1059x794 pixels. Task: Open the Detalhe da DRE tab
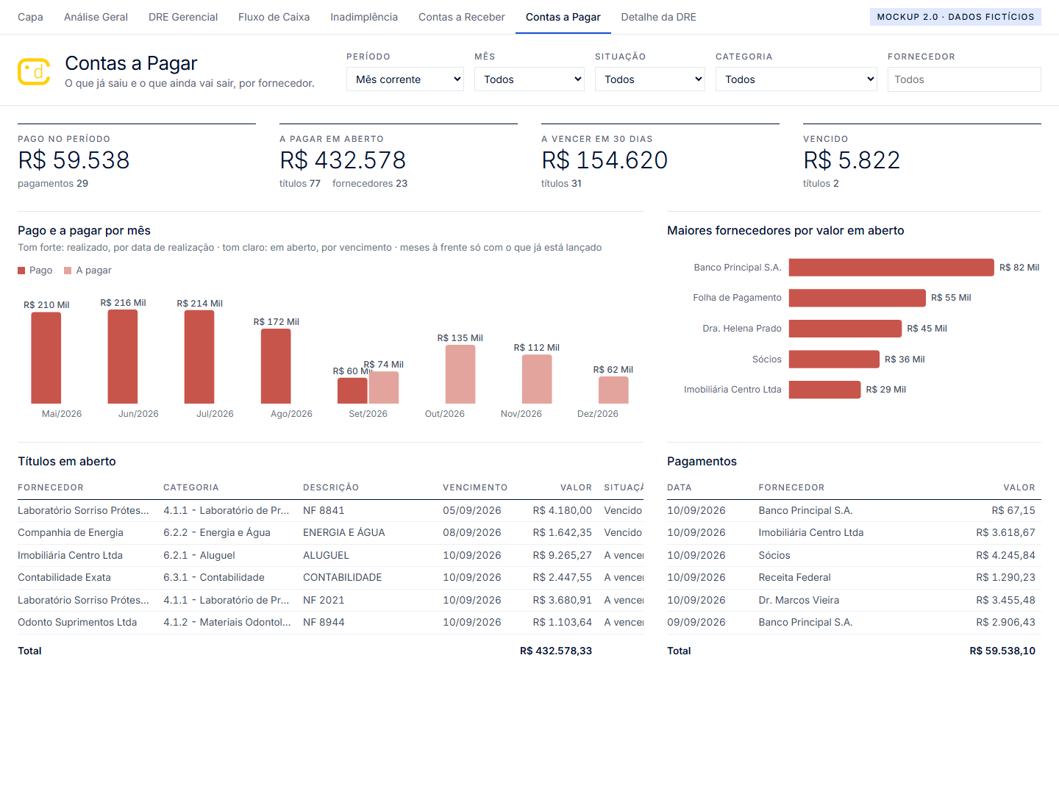click(x=658, y=17)
